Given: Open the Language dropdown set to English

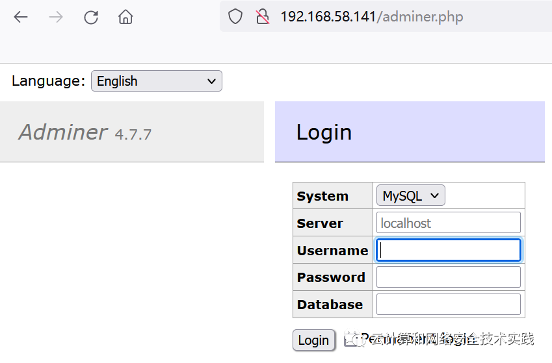Looking at the screenshot, I should [157, 81].
